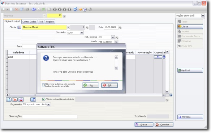Go to previous record navigation icon
This screenshot has width=211, height=133.
[x=60, y=9]
